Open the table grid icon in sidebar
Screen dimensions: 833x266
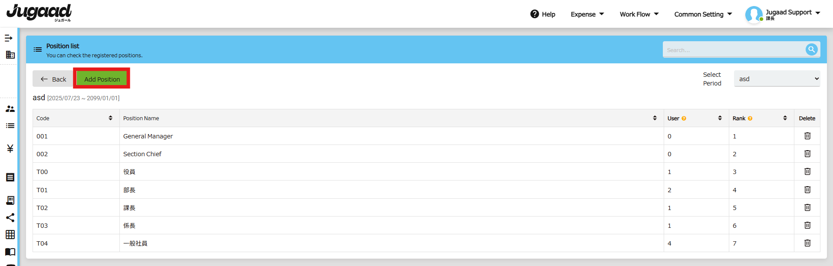(x=10, y=234)
